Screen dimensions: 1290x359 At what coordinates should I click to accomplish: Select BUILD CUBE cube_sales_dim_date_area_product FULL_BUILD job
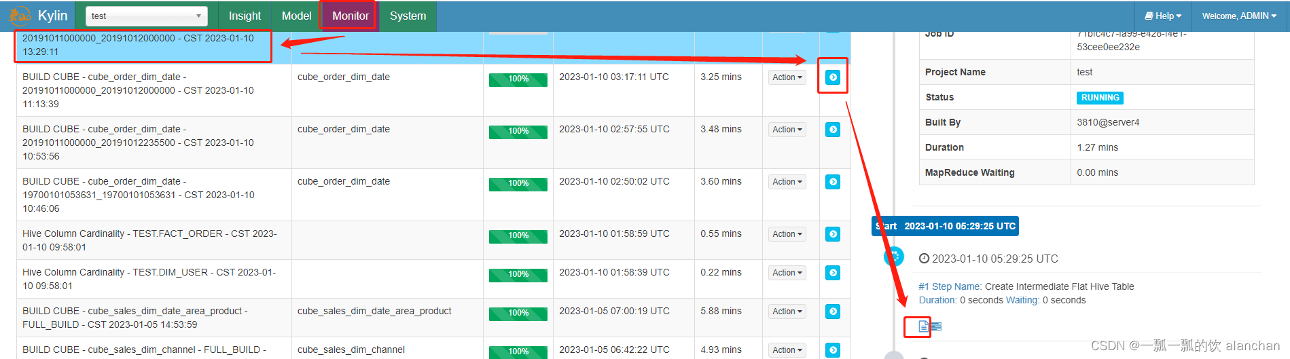point(135,318)
